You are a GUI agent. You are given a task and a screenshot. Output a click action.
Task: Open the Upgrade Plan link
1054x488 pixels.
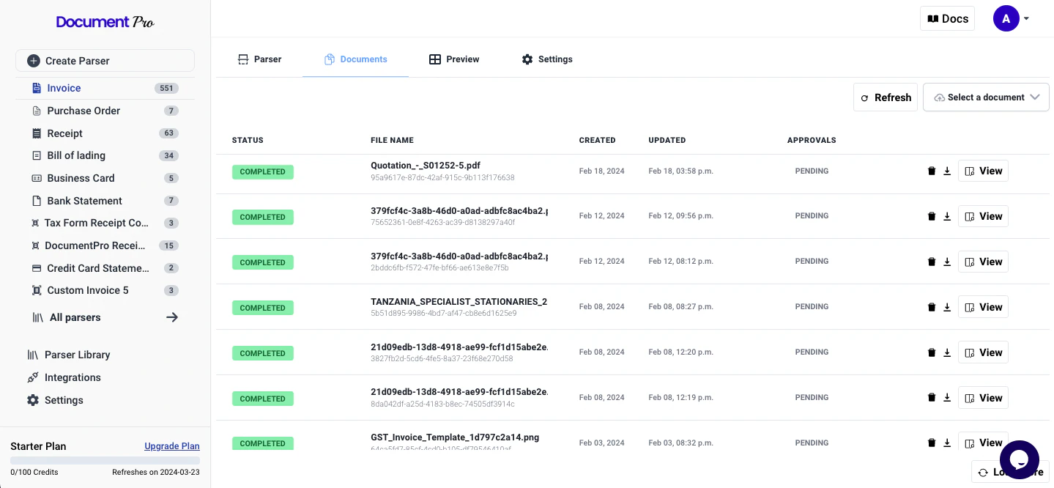171,446
